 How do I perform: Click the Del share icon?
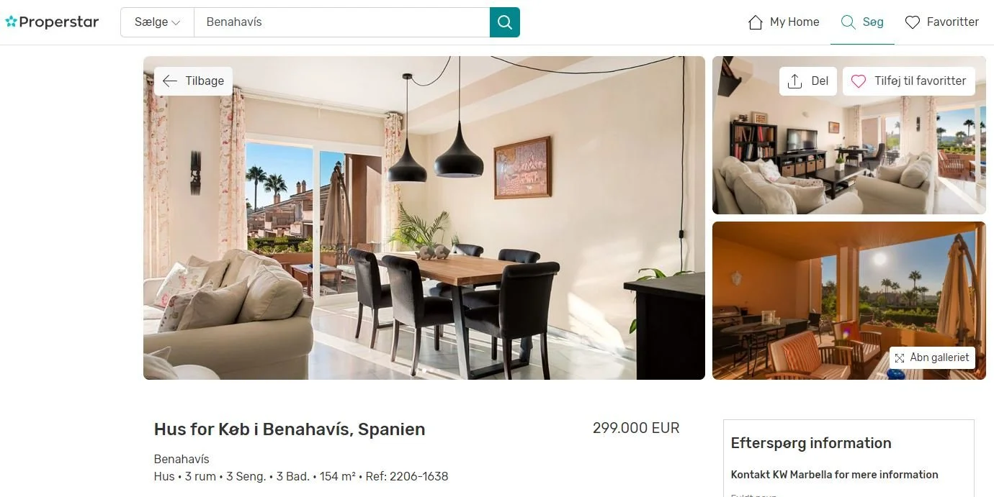click(794, 81)
